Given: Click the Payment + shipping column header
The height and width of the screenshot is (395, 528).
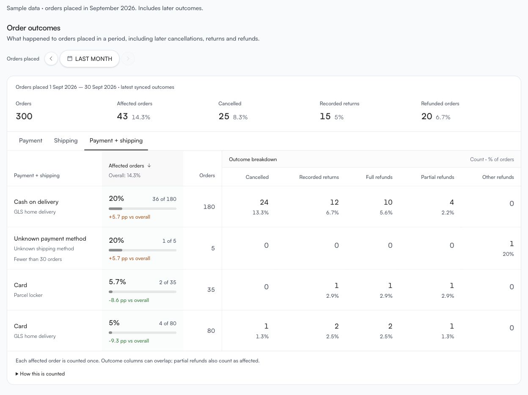Looking at the screenshot, I should (x=37, y=176).
